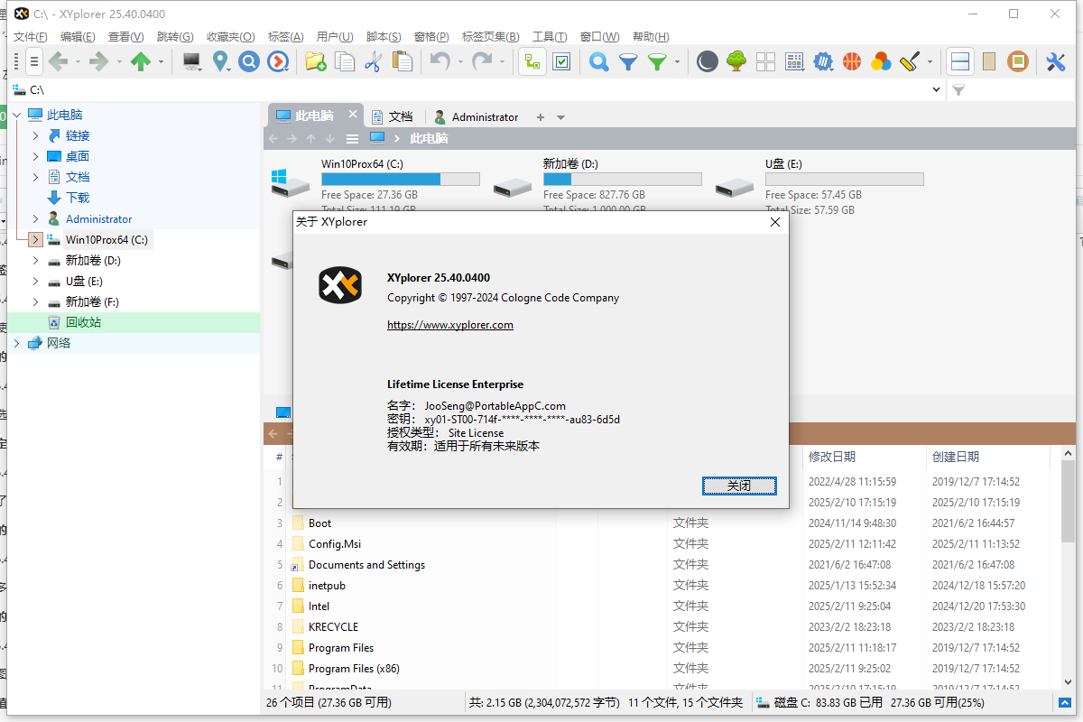Click the vertical panes layout icon
Viewport: 1083px width, 722px height.
click(x=989, y=61)
